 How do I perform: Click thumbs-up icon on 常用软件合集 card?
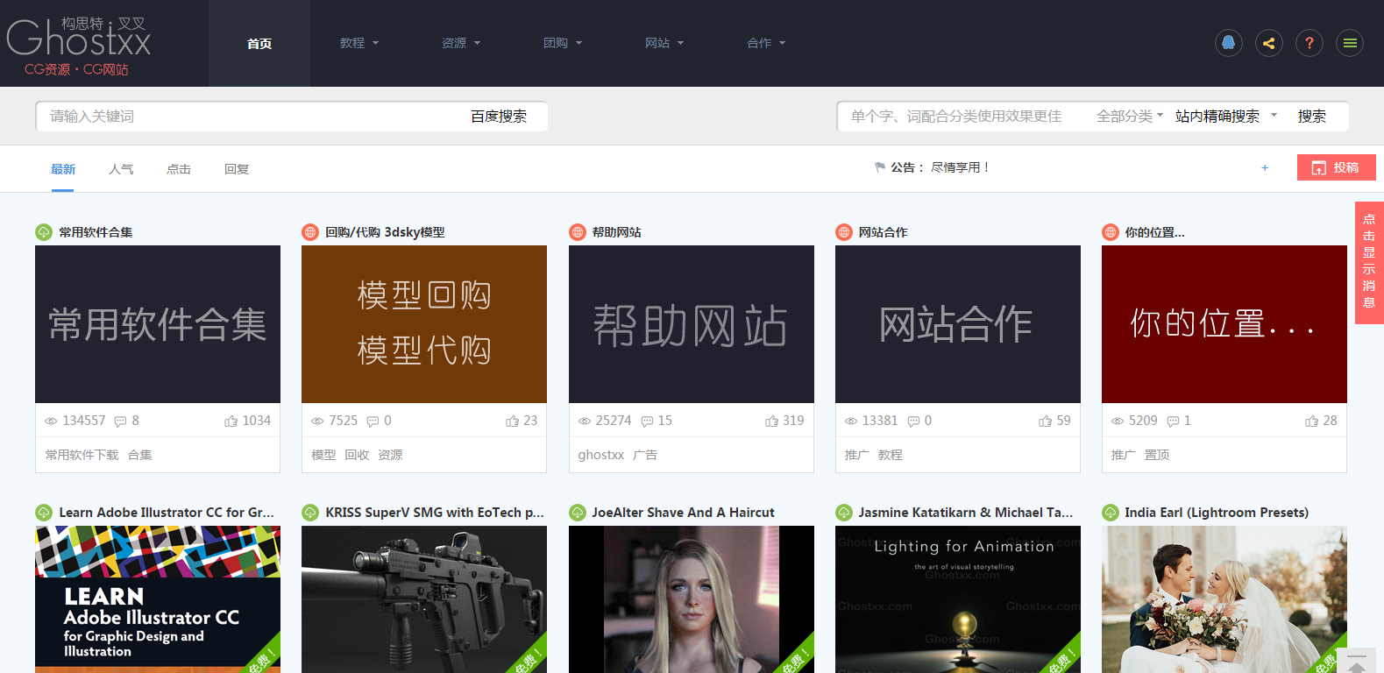(231, 422)
